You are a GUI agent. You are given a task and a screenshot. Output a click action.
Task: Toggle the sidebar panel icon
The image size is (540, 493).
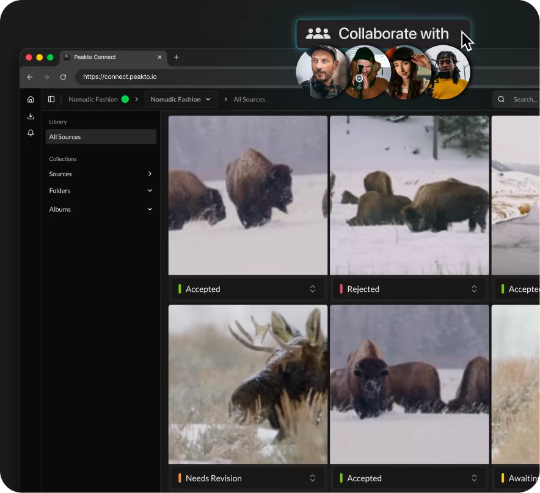[x=51, y=99]
